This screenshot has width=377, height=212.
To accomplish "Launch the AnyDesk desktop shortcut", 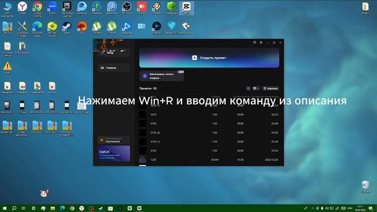I will coord(141,8).
